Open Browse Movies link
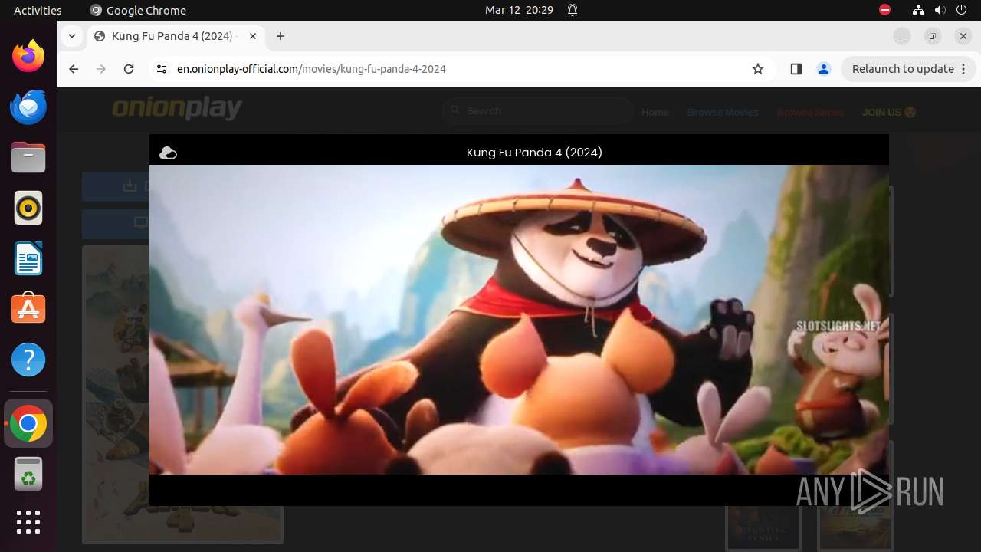Image resolution: width=981 pixels, height=552 pixels. (x=723, y=113)
